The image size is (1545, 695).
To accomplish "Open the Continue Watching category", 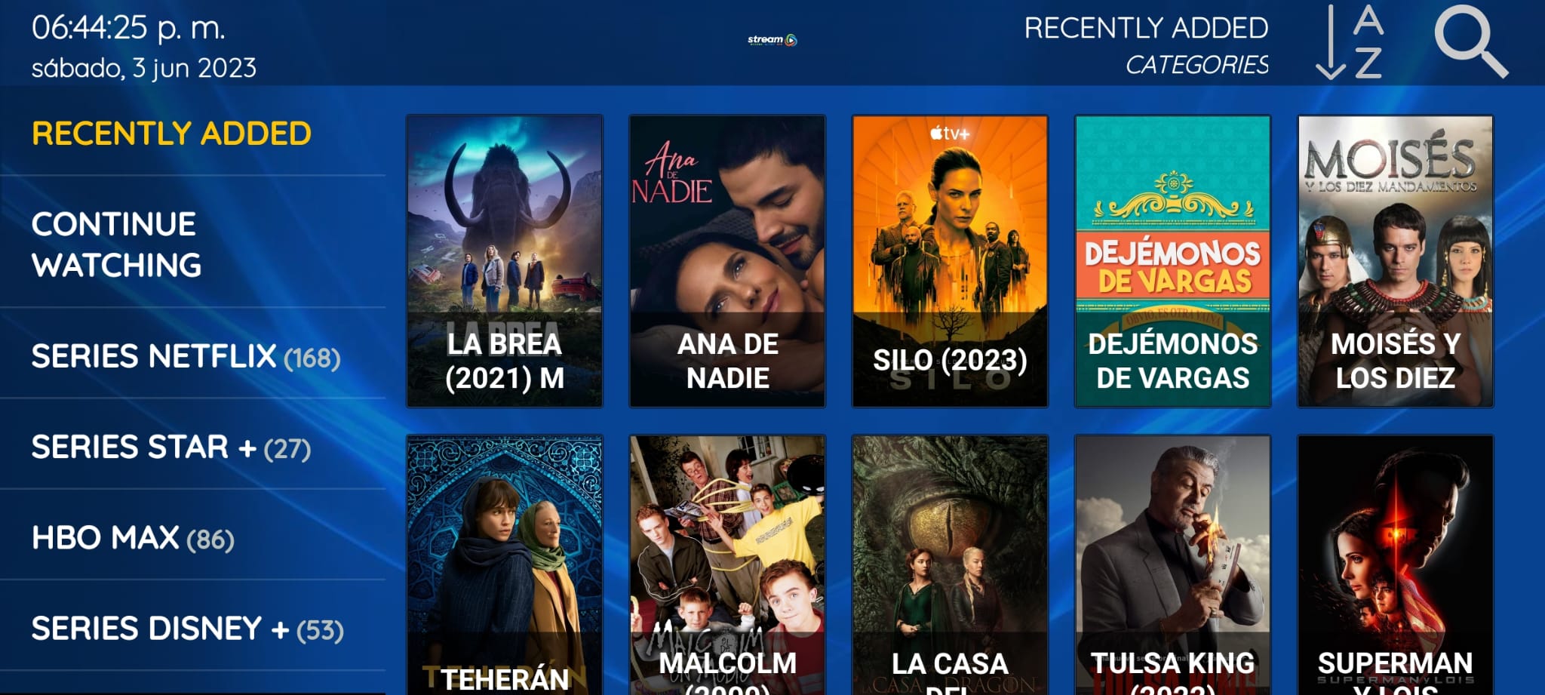I will pyautogui.click(x=117, y=244).
